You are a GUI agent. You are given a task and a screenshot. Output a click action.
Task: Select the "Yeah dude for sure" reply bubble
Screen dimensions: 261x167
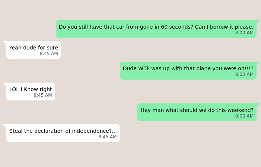coord(34,48)
